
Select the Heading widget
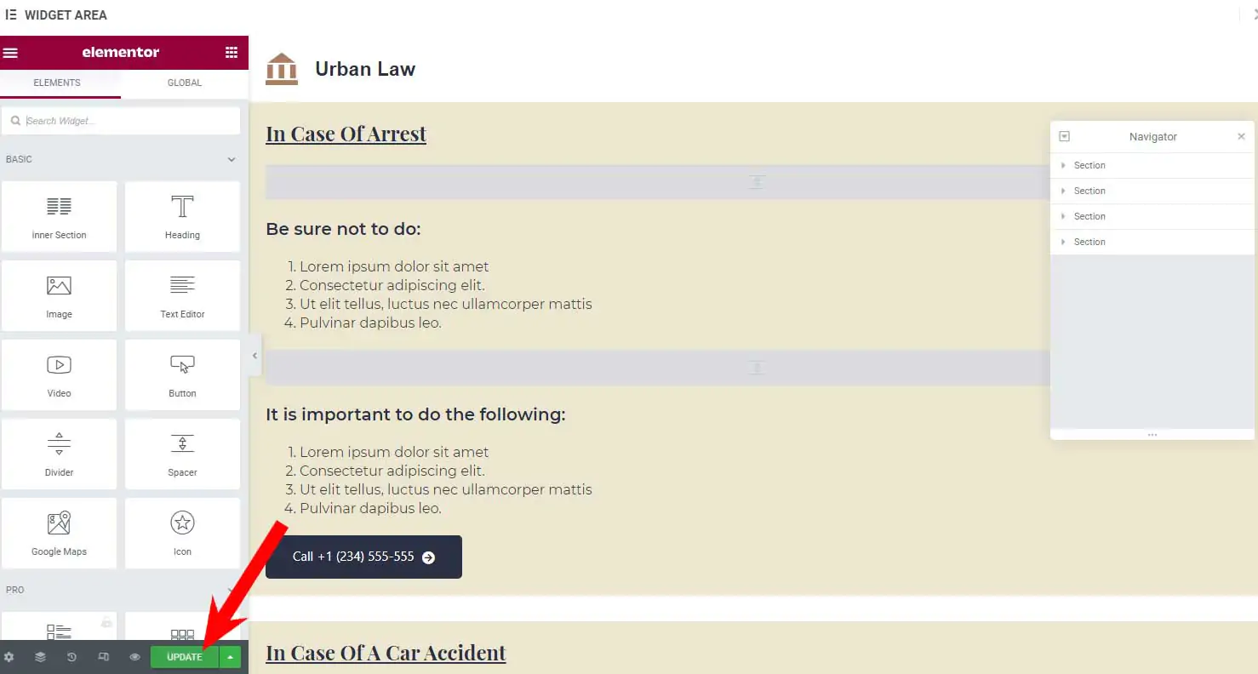[x=182, y=216]
